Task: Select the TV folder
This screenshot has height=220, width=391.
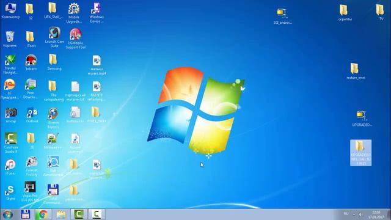Action: coord(380,12)
